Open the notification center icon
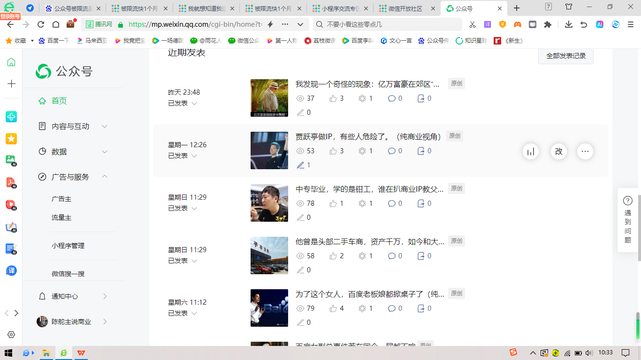Image resolution: width=641 pixels, height=360 pixels. (x=626, y=353)
